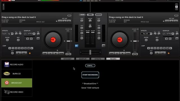Click play button on left deck
The height and width of the screenshot is (101, 180).
click(x=56, y=54)
